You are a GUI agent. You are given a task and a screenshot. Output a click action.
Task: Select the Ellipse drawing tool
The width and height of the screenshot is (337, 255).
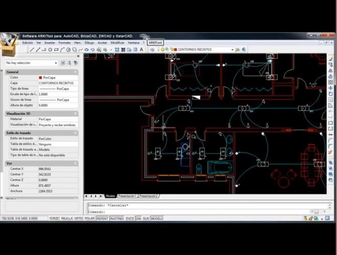coord(86,50)
